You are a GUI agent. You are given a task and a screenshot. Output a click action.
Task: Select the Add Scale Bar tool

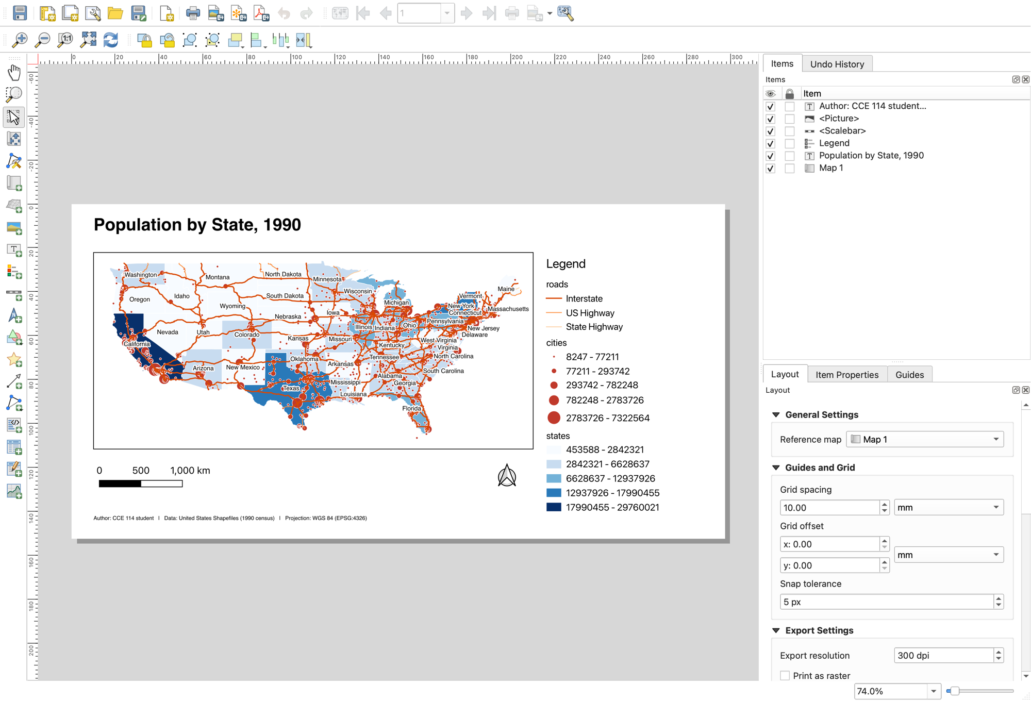pos(14,294)
